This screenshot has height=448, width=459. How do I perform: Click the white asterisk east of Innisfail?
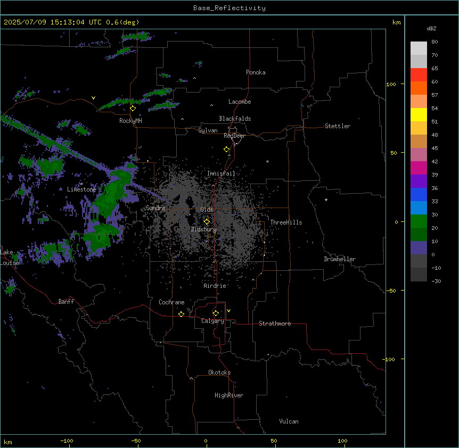(x=267, y=161)
